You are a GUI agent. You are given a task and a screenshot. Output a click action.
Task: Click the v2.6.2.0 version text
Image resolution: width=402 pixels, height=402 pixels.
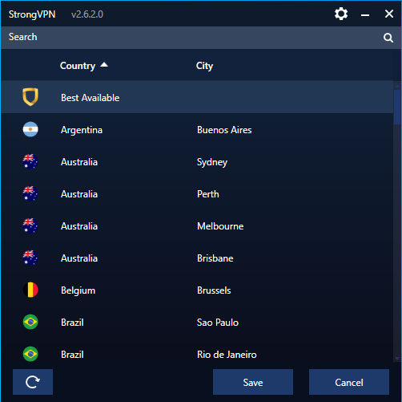tap(87, 14)
